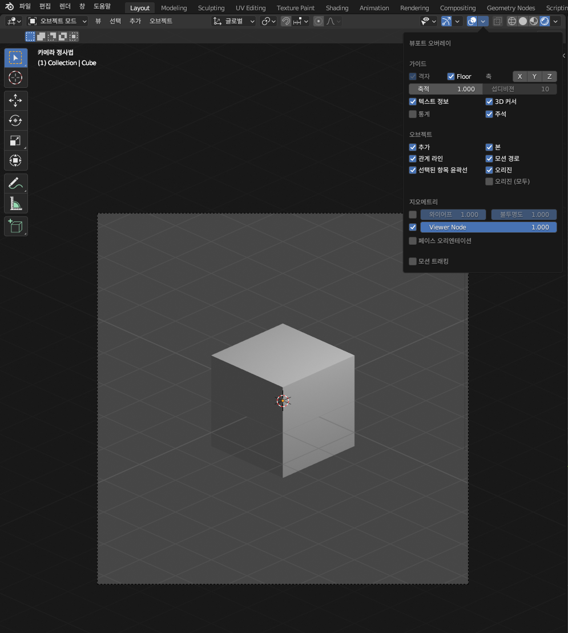Activate the Annotate pencil tool
Image resolution: width=568 pixels, height=633 pixels.
tap(16, 183)
